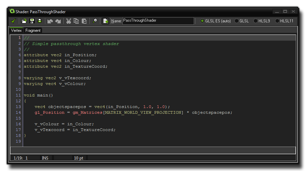Viewport: 306px width, 171px height.
Task: Open a shader file with the load icon
Action: click(x=24, y=21)
